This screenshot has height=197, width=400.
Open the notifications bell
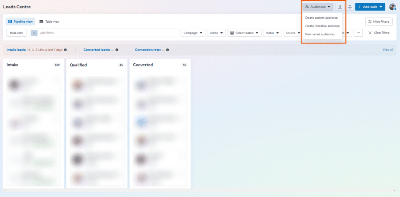[350, 7]
